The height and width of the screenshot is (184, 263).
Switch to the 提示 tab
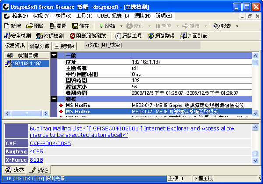click(14, 170)
